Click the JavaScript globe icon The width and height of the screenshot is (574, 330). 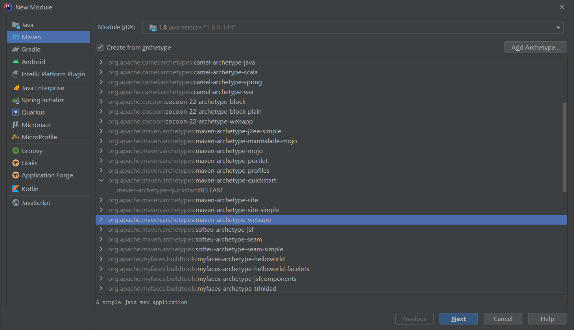[x=16, y=203]
